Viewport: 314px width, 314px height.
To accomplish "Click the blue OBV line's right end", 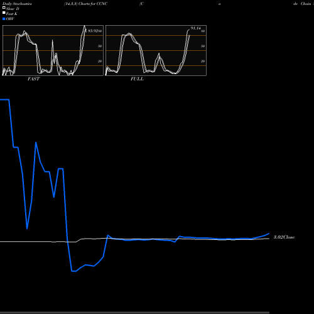I will (269, 234).
